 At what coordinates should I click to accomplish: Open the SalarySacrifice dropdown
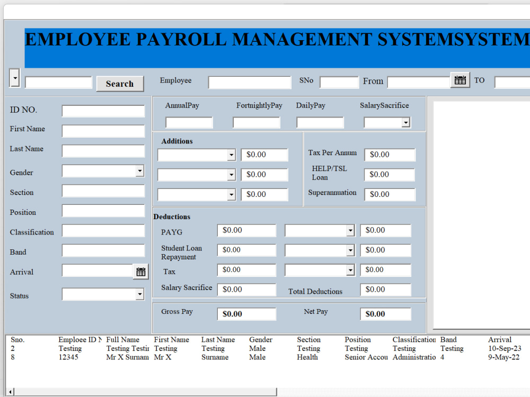pos(405,122)
